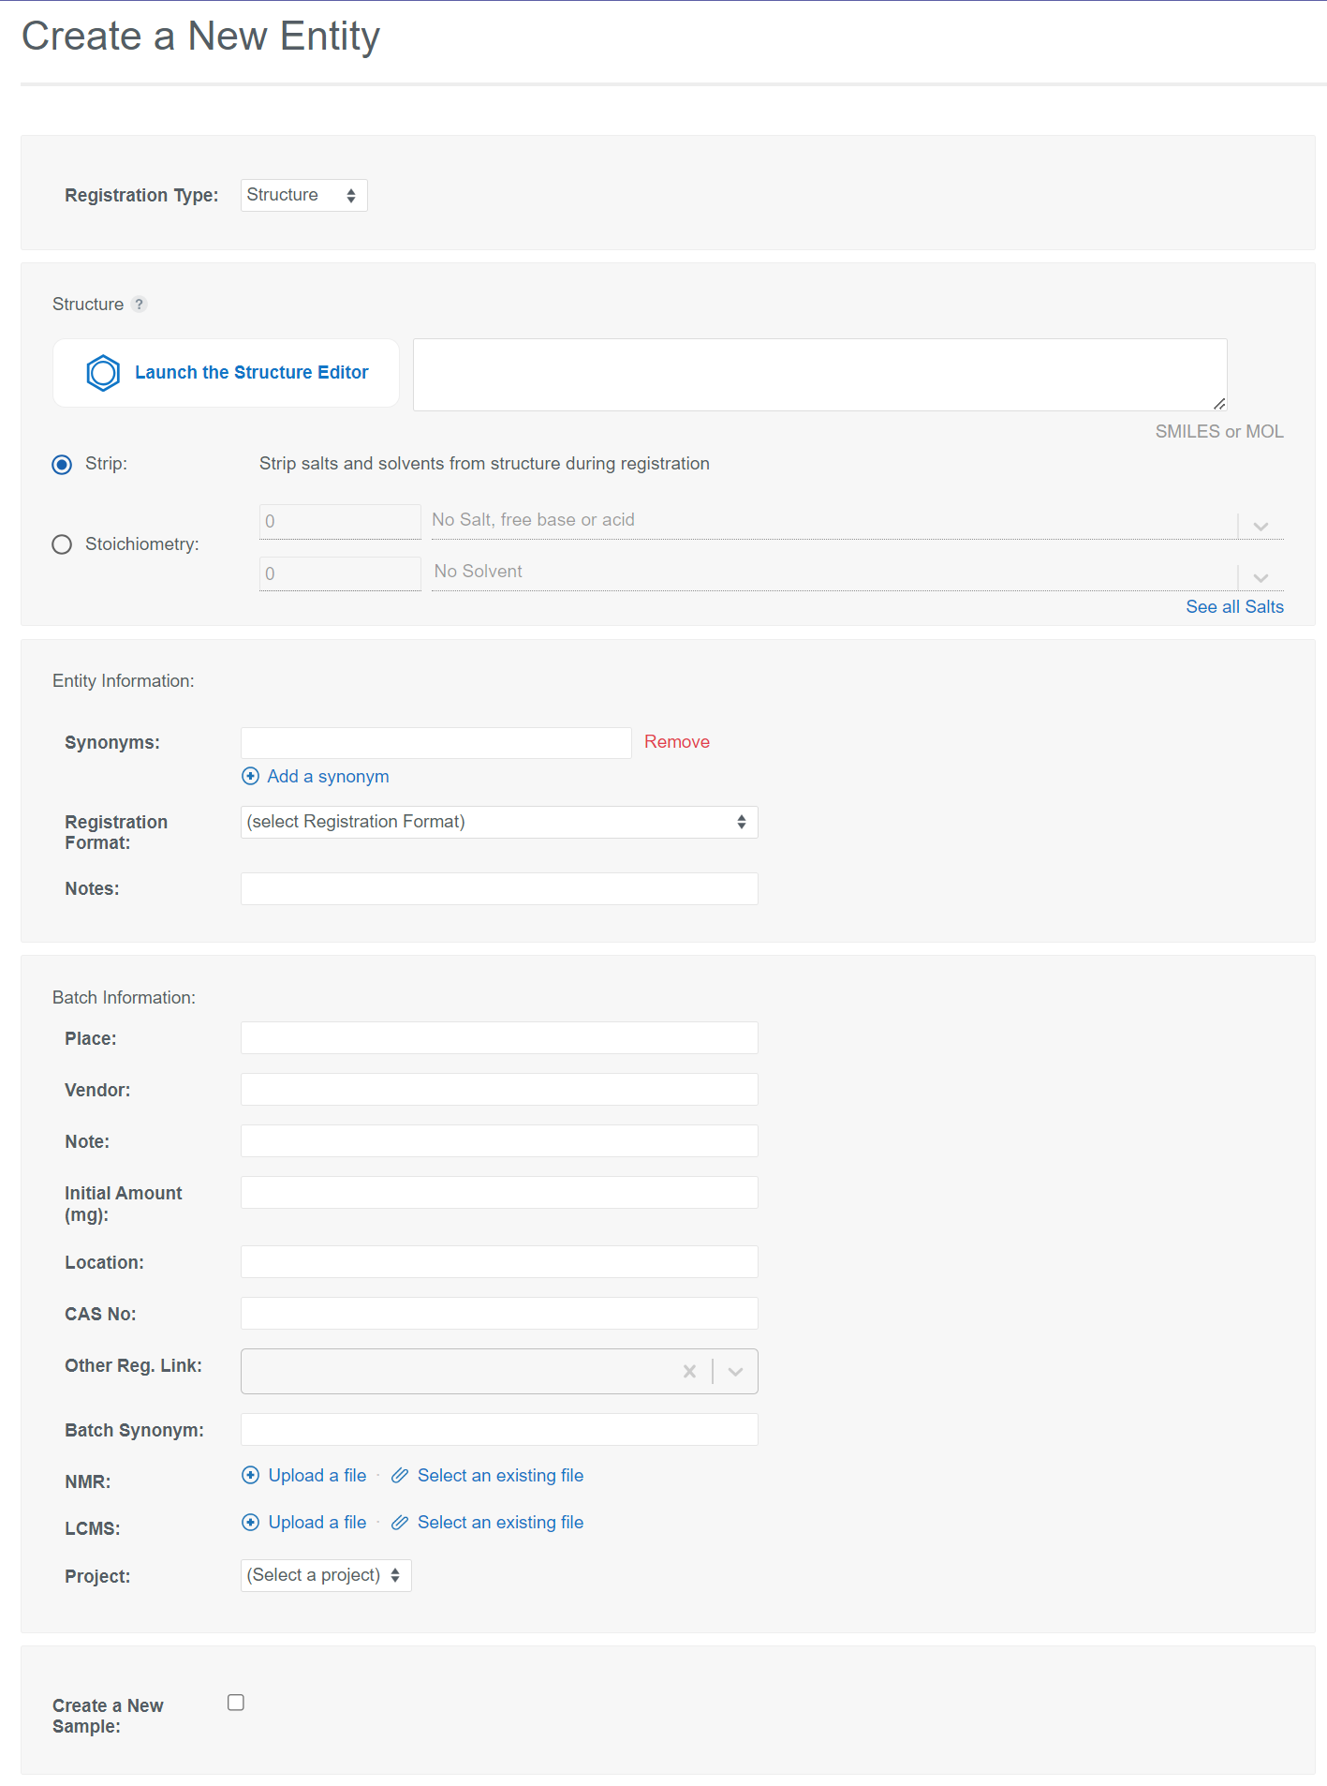Select the Strip radio button

[x=62, y=465]
